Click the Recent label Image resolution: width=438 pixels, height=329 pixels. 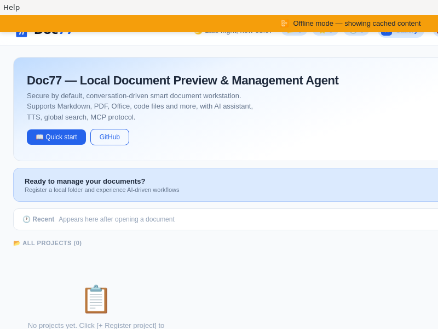pos(43,219)
